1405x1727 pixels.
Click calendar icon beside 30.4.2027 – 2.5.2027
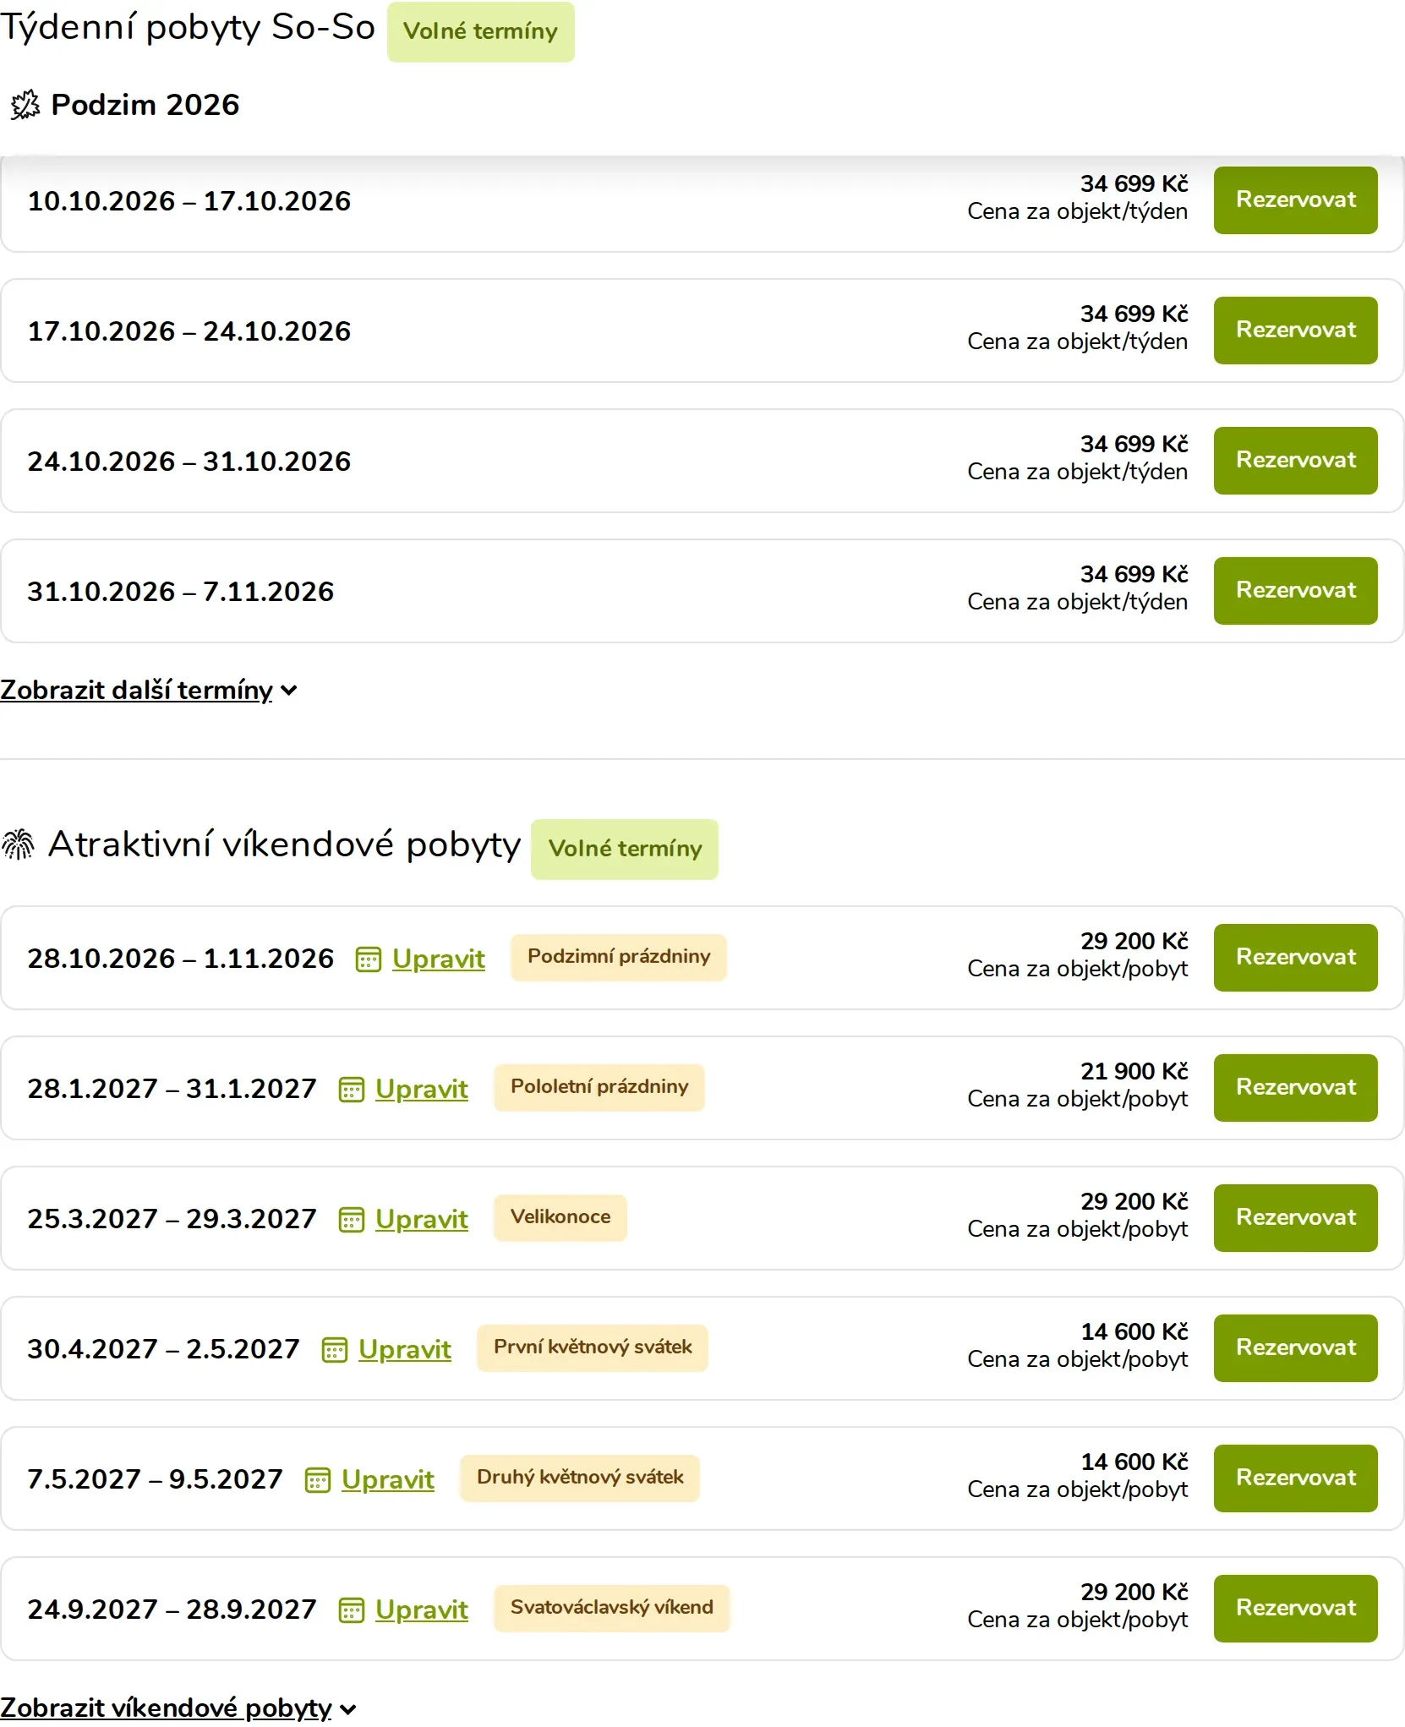[334, 1350]
